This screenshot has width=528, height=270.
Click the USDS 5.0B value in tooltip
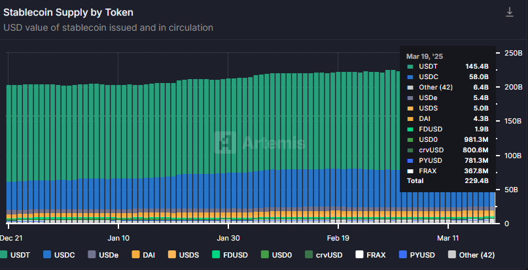click(481, 109)
